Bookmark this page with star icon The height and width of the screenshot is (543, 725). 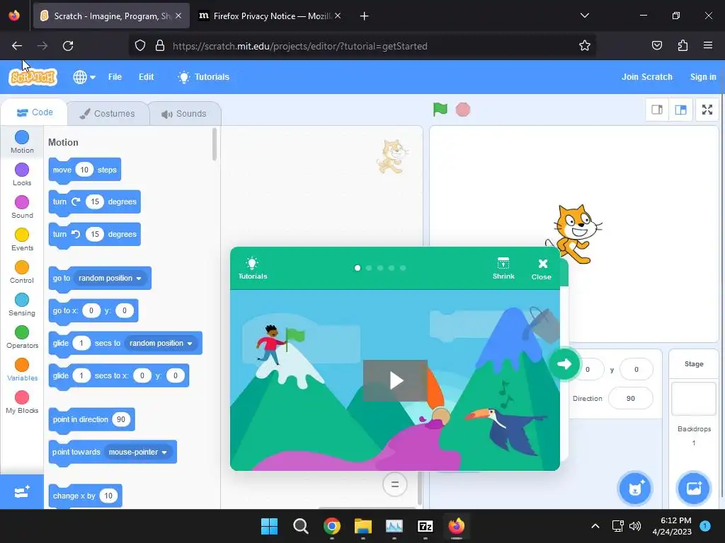(x=584, y=46)
